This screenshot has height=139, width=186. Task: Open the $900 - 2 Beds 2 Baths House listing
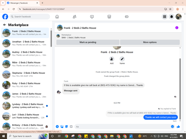[73, 37]
